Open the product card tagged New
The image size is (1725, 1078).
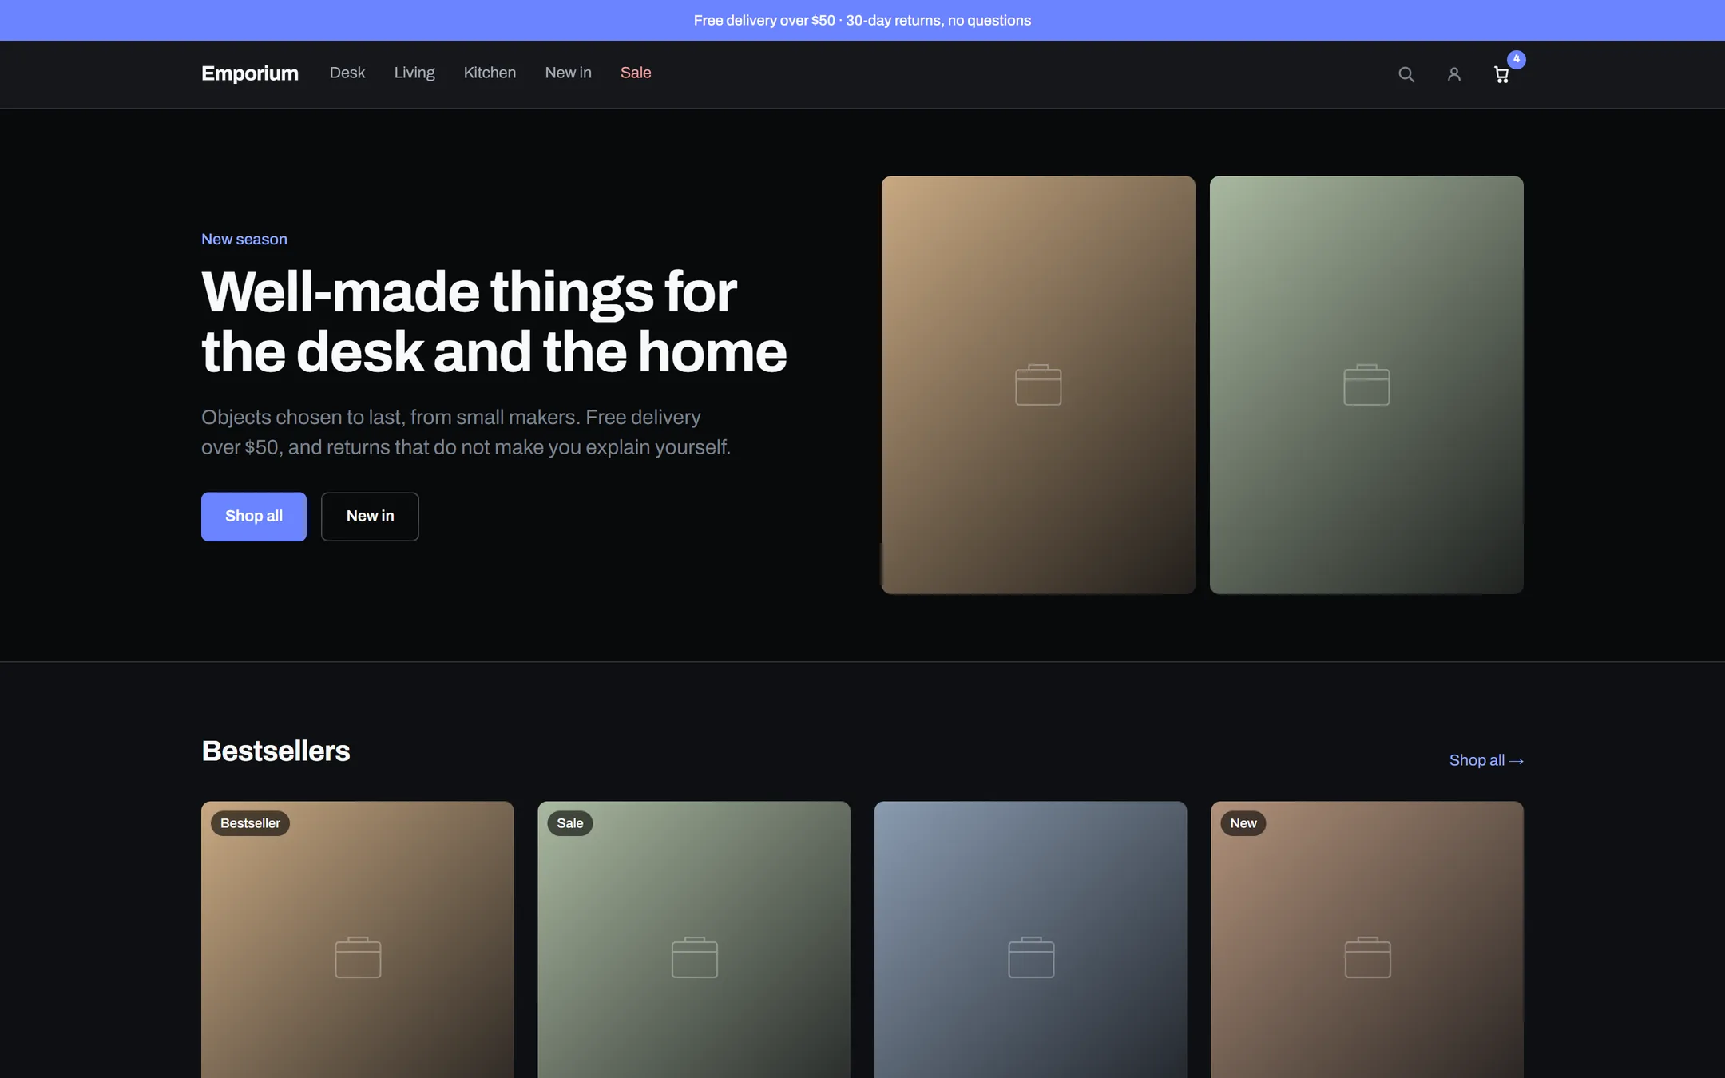(1367, 940)
